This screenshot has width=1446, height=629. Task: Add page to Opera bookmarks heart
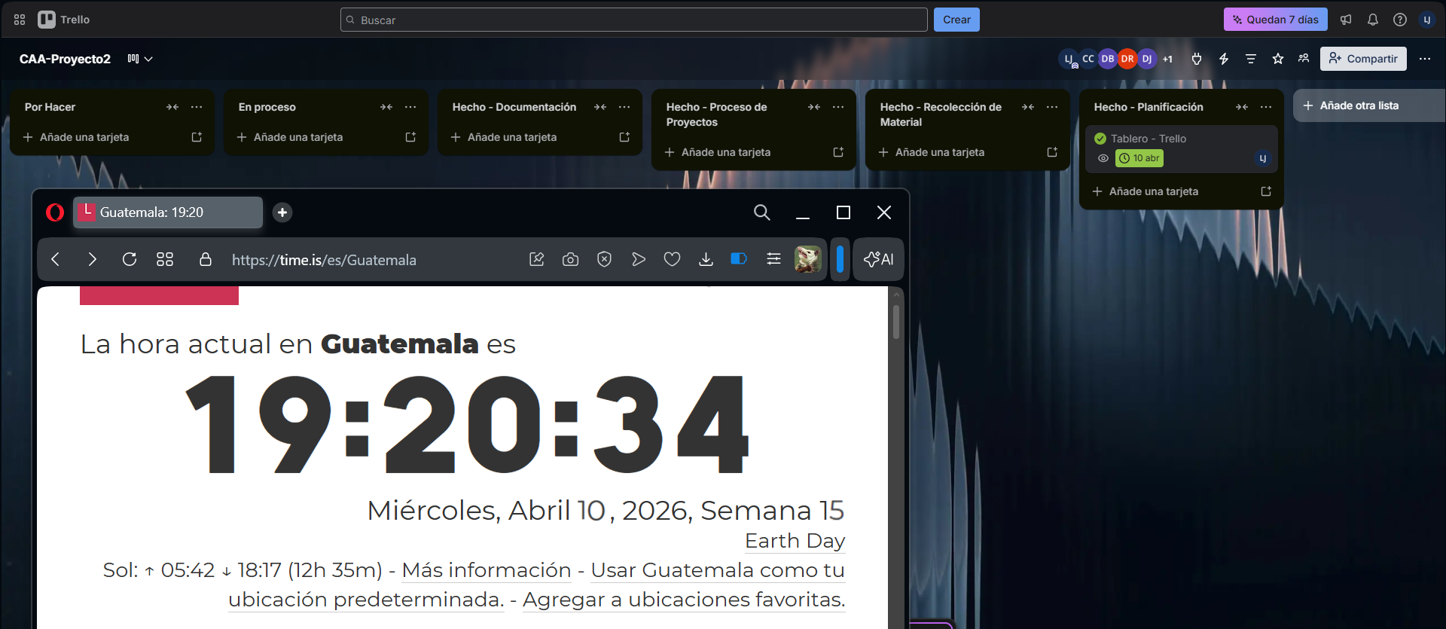pyautogui.click(x=672, y=259)
